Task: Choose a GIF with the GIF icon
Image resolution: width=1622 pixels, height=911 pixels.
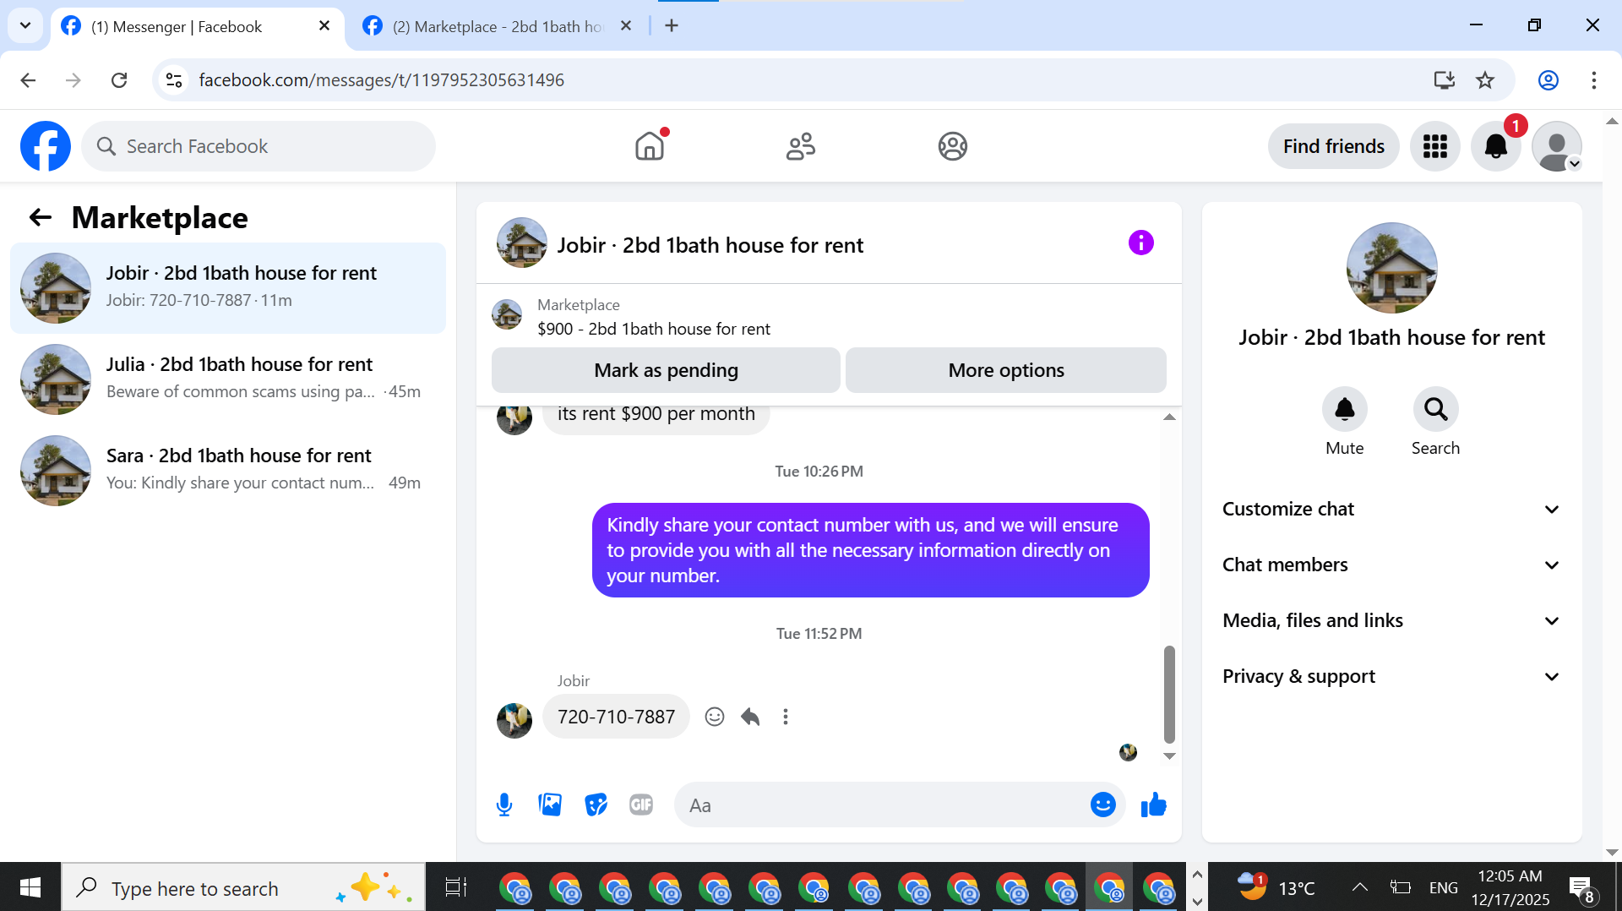Action: [641, 805]
